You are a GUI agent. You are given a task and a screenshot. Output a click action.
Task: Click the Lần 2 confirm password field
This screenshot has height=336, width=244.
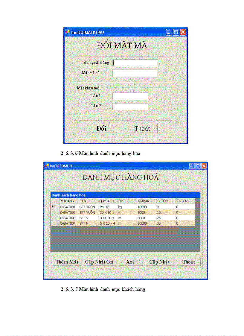pyautogui.click(x=130, y=106)
